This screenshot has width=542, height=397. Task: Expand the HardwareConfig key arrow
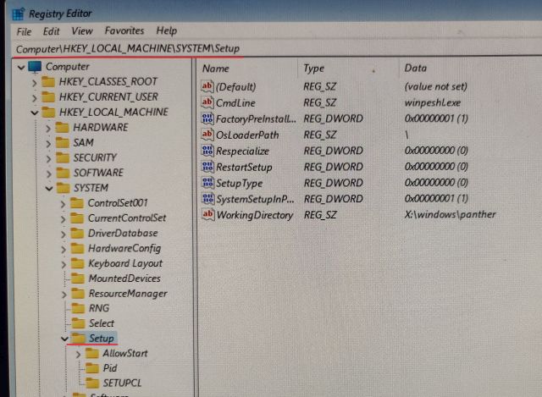click(64, 250)
